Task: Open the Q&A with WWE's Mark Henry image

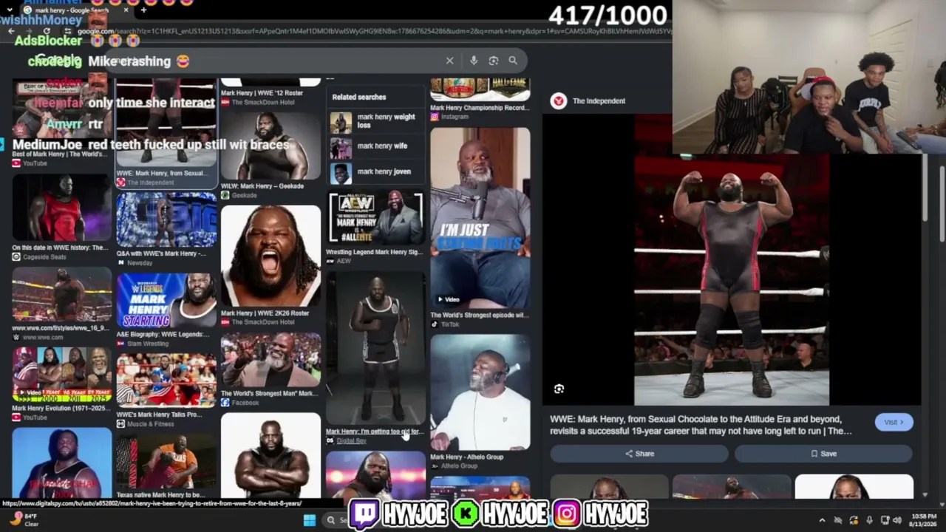Action: point(166,219)
